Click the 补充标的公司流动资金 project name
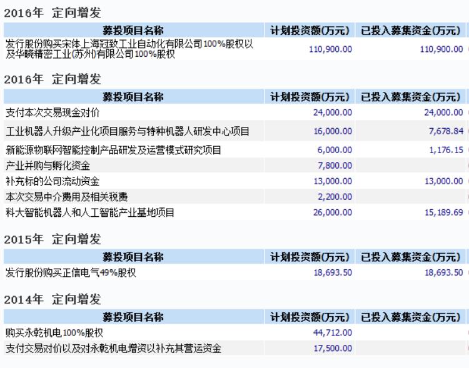Screen dimensions: 469x368 tap(53, 181)
